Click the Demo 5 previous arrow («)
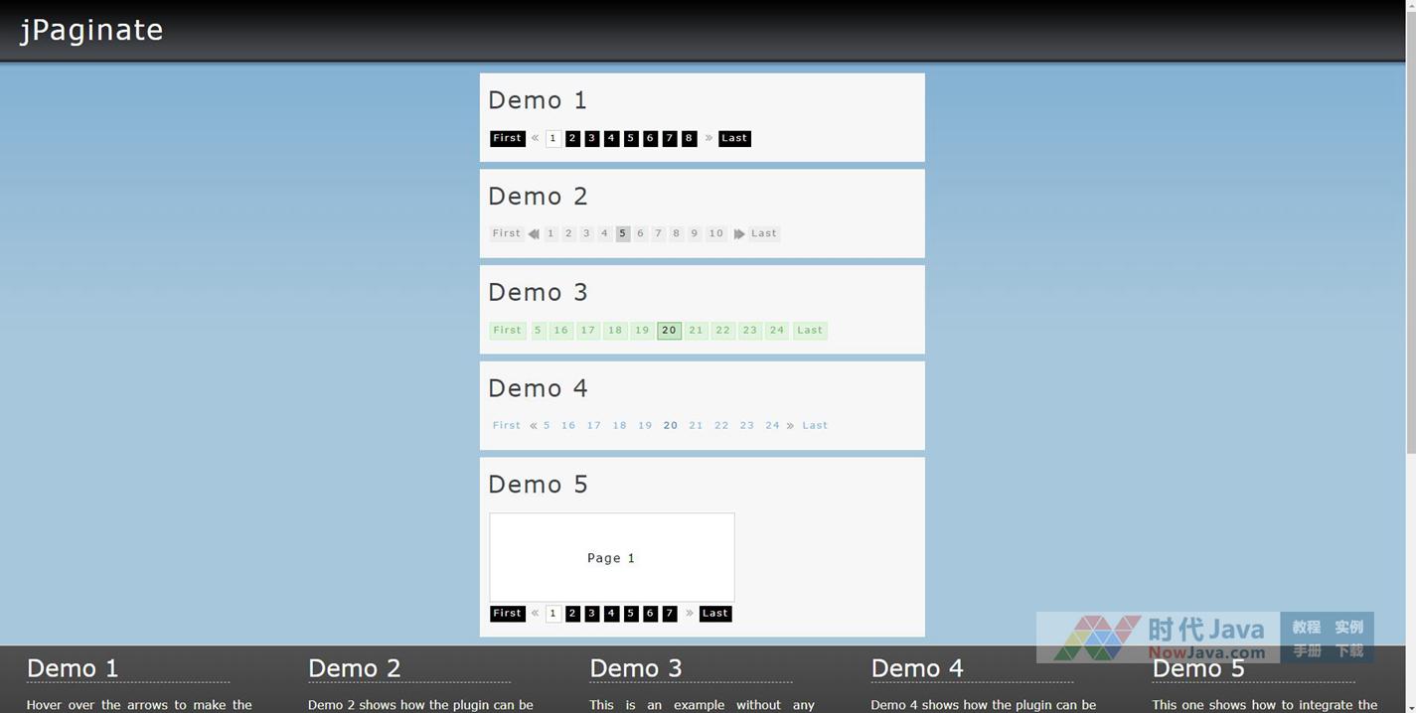The image size is (1416, 713). pyautogui.click(x=535, y=613)
